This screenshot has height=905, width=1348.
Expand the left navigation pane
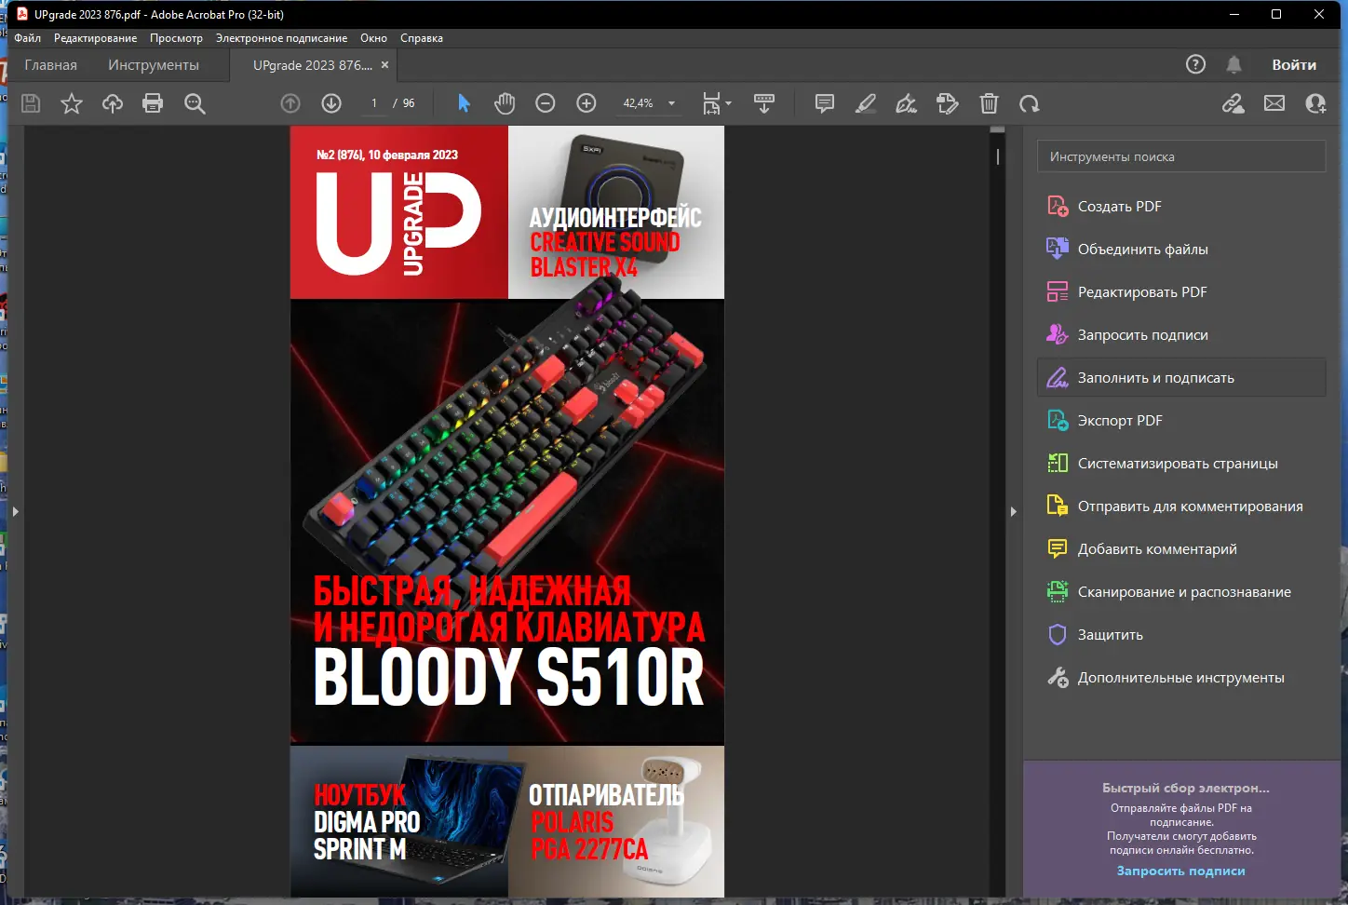coord(15,511)
